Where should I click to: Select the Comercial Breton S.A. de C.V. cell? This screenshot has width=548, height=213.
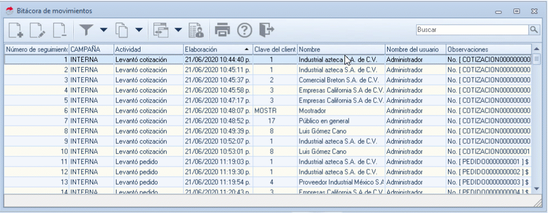tap(341, 80)
